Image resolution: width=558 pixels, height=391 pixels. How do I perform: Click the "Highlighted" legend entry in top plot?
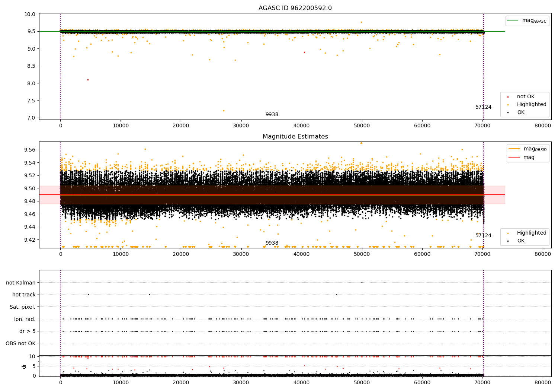coord(531,105)
